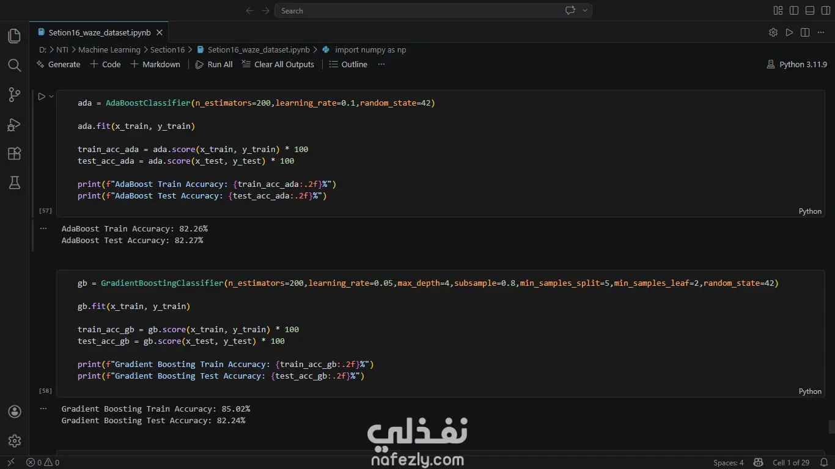
Task: Click the ada.fit(x_train, y_train) line
Action: [136, 126]
